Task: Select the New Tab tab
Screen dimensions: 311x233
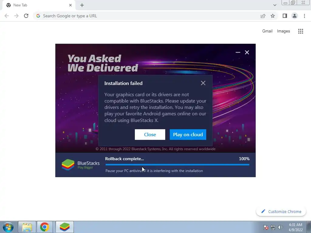Action: pos(39,5)
